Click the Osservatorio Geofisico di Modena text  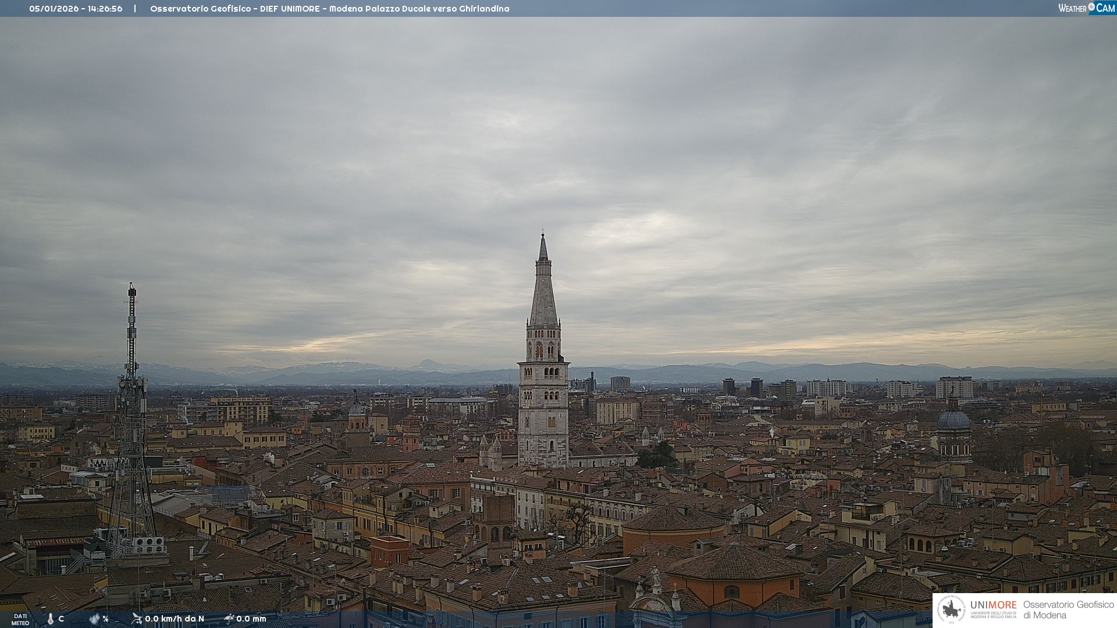click(1068, 610)
